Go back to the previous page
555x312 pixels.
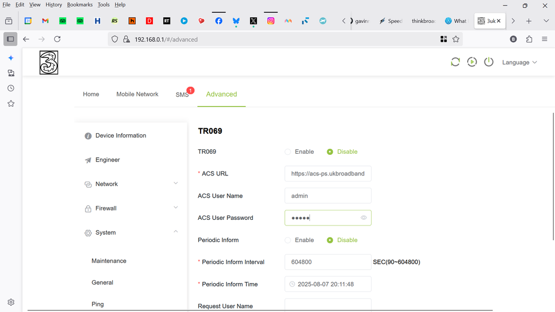[x=26, y=39]
